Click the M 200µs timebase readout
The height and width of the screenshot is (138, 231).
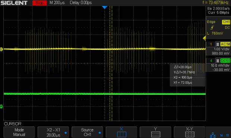[x=57, y=3]
